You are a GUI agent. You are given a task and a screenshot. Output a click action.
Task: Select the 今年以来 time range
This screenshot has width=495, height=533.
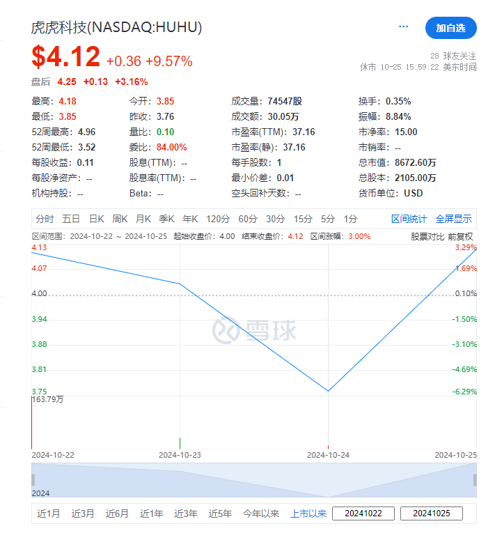261,513
